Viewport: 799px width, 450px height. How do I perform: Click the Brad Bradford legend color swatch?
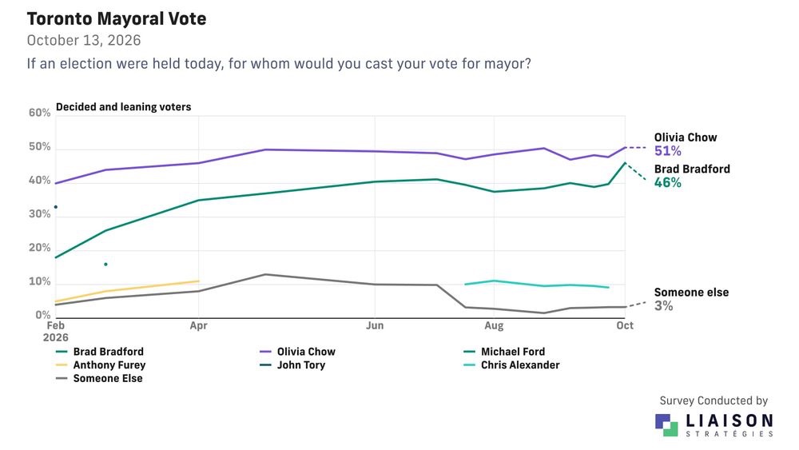click(x=62, y=352)
